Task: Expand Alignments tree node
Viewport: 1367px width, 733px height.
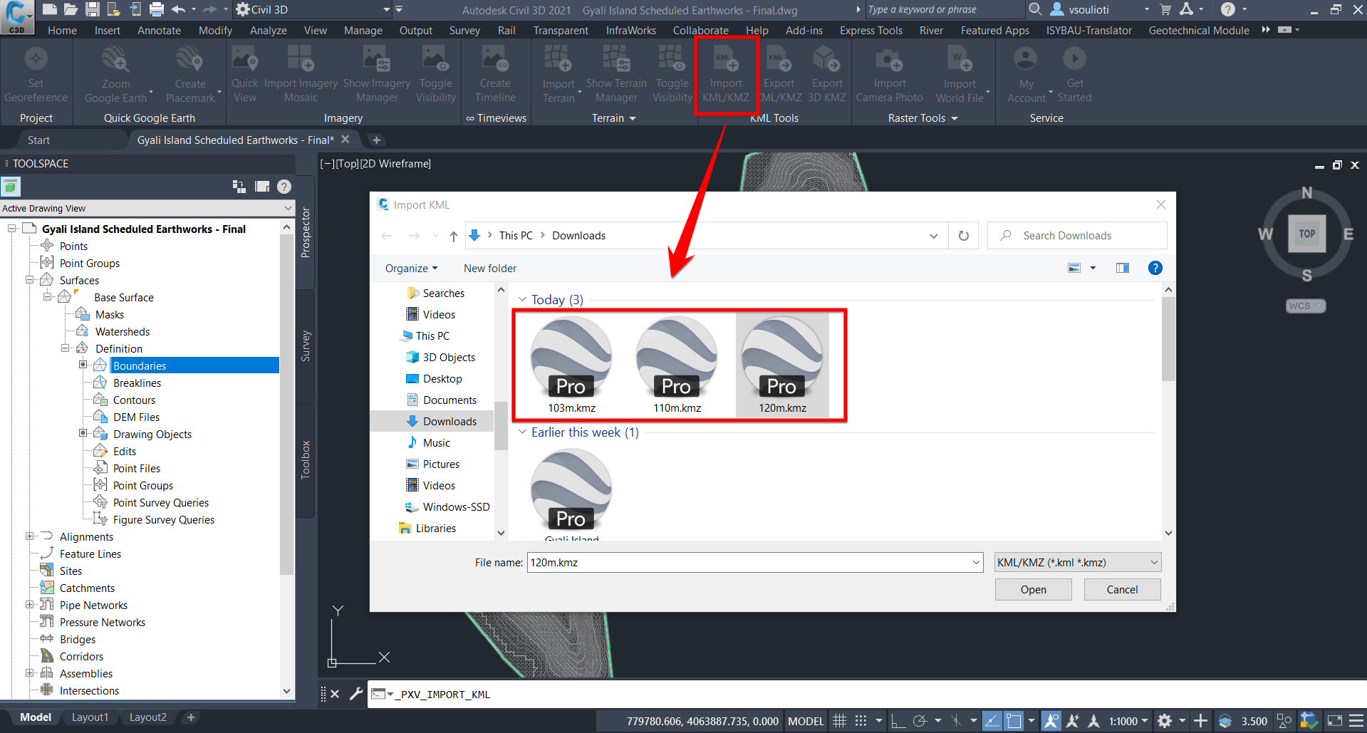Action: tap(29, 536)
